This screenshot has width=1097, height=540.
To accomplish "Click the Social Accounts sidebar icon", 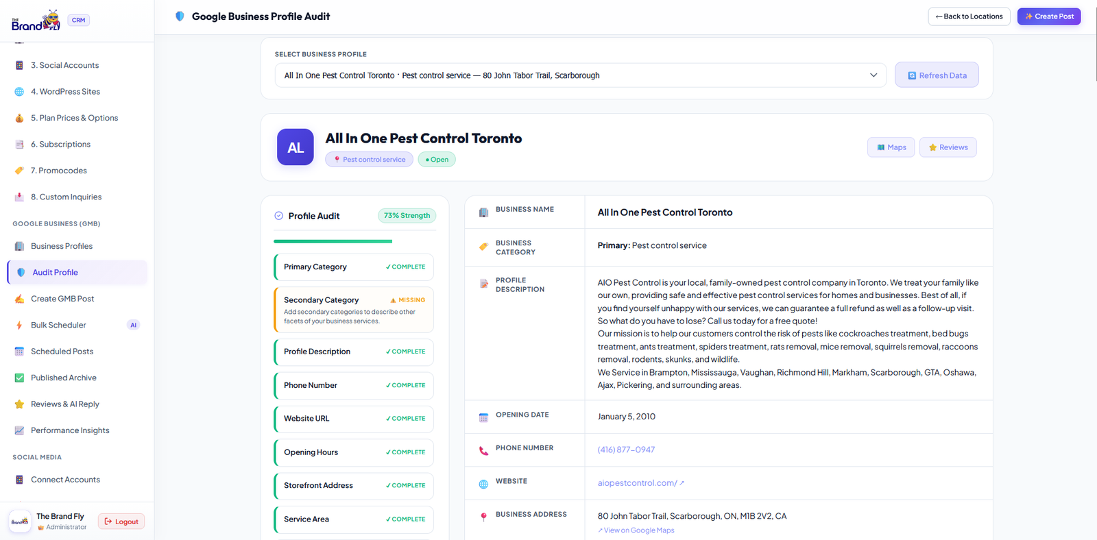I will point(19,65).
